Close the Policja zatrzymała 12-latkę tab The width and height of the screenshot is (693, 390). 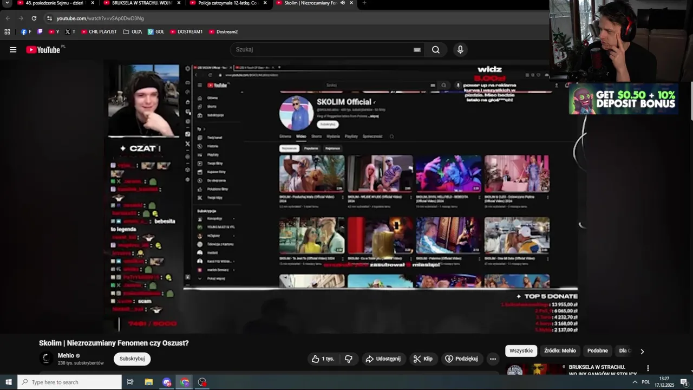(x=265, y=3)
